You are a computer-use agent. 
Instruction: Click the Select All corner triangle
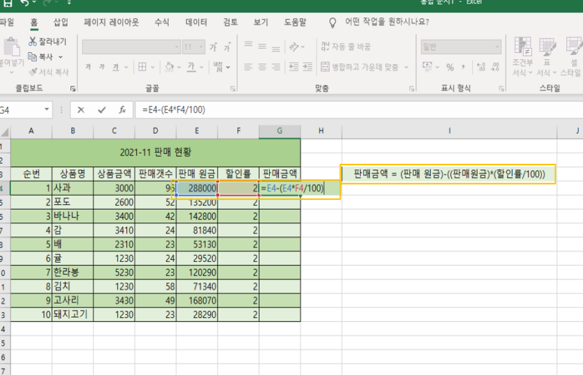pyautogui.click(x=5, y=132)
